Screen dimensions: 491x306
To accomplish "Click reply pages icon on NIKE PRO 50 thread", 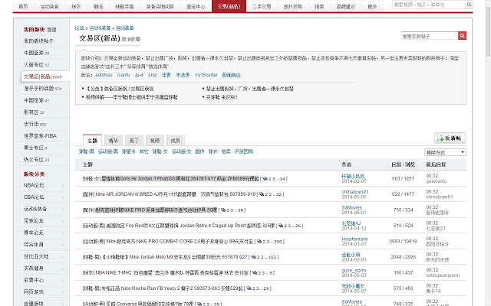I will click(x=223, y=210).
